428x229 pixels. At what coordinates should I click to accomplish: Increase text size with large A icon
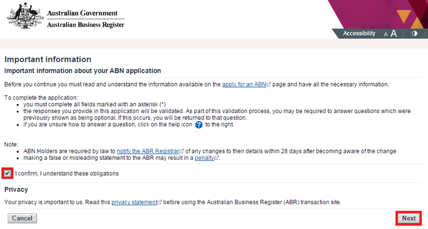(393, 33)
